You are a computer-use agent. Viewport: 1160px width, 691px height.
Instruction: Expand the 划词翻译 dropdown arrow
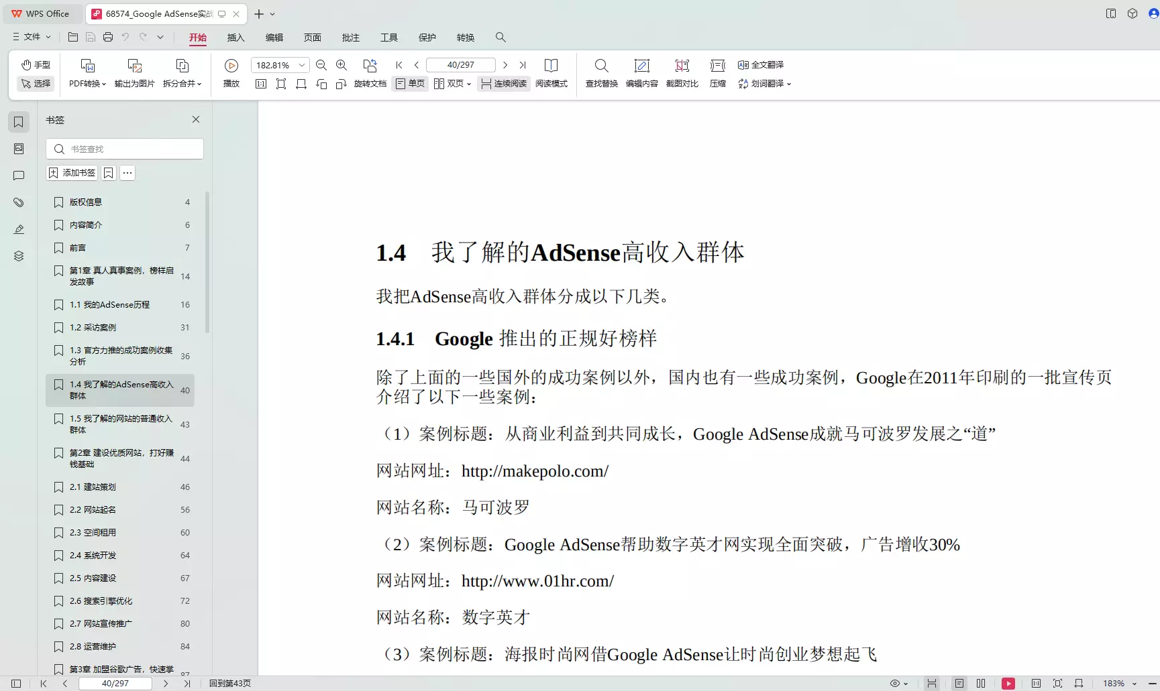pyautogui.click(x=790, y=84)
